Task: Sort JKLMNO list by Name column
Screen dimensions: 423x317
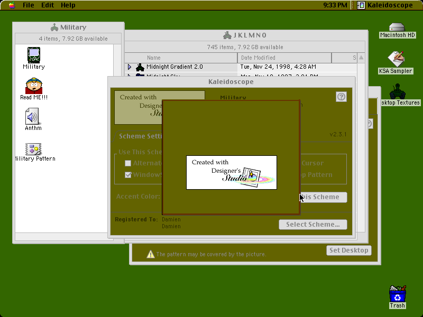Action: [181, 58]
